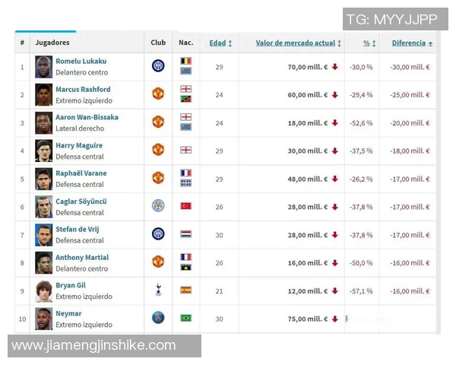456x365 pixels.
Task: Sort table by Edad column
Action: click(x=220, y=43)
